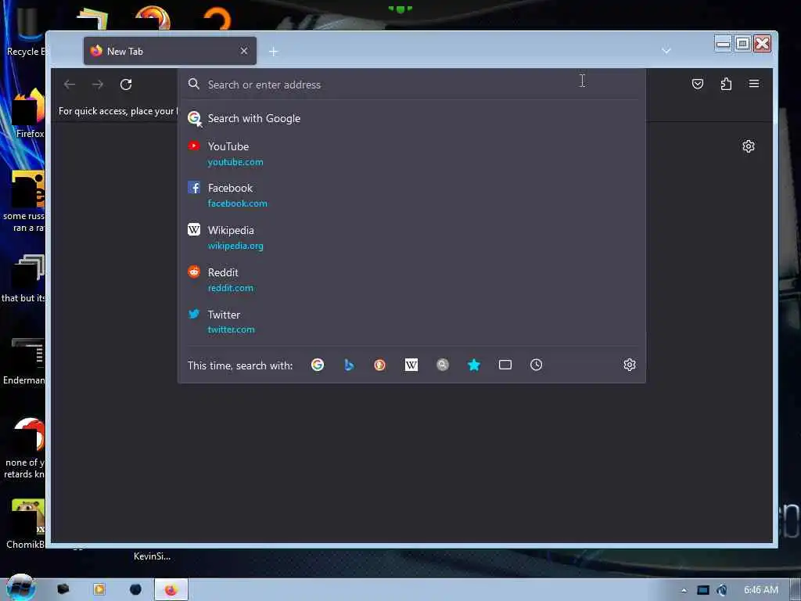Search this time with Wikipedia icon
The height and width of the screenshot is (601, 801).
pos(411,365)
